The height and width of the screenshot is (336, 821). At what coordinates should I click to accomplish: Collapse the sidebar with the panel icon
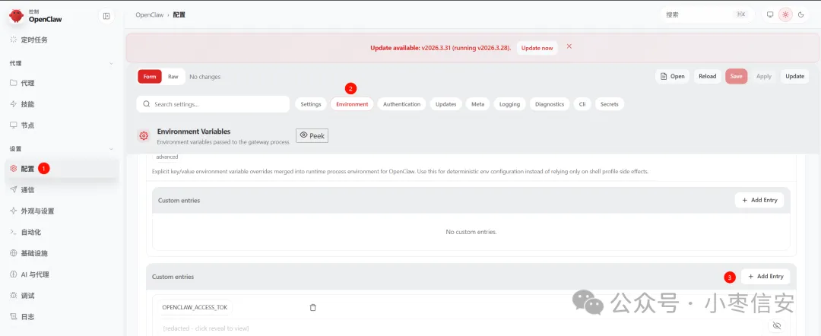106,16
